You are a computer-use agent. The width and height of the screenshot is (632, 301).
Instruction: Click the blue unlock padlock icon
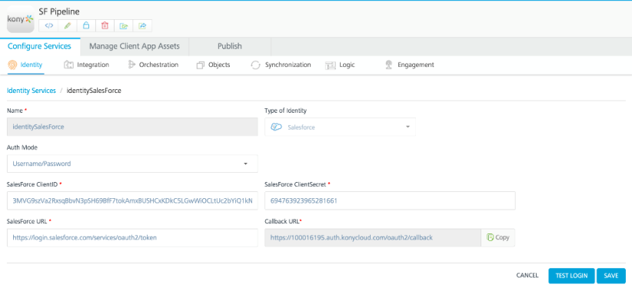click(x=86, y=26)
